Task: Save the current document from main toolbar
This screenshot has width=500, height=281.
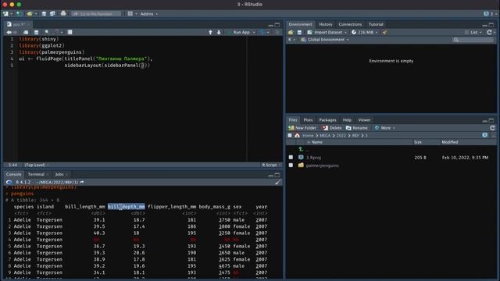Action: (44, 14)
